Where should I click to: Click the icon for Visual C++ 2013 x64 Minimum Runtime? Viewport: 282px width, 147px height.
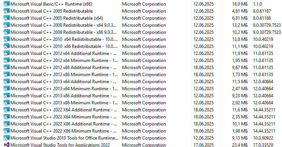[x=6, y=89]
